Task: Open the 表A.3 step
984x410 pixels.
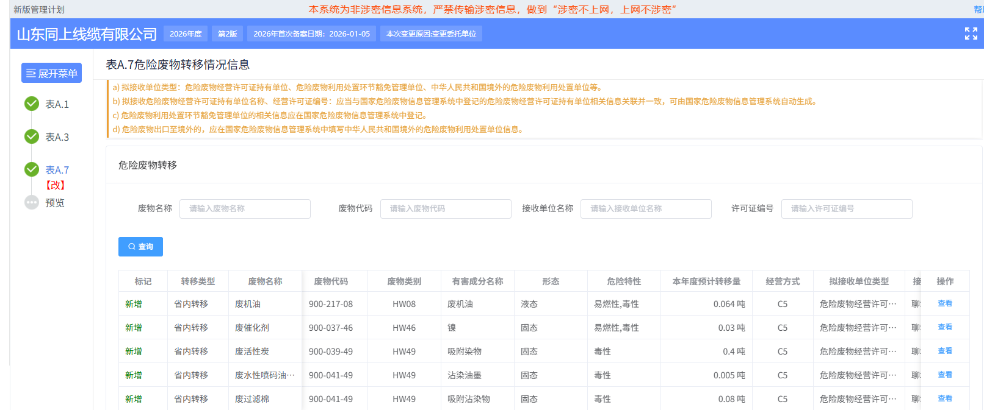Action: coord(57,137)
